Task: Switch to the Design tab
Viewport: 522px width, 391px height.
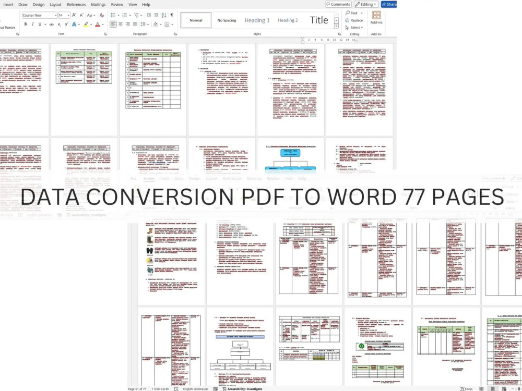Action: 38,5
